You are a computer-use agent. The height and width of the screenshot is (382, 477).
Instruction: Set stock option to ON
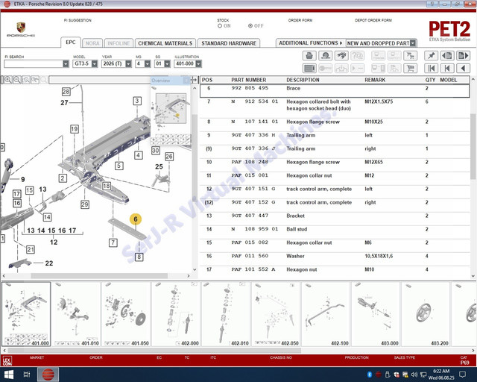(220, 26)
